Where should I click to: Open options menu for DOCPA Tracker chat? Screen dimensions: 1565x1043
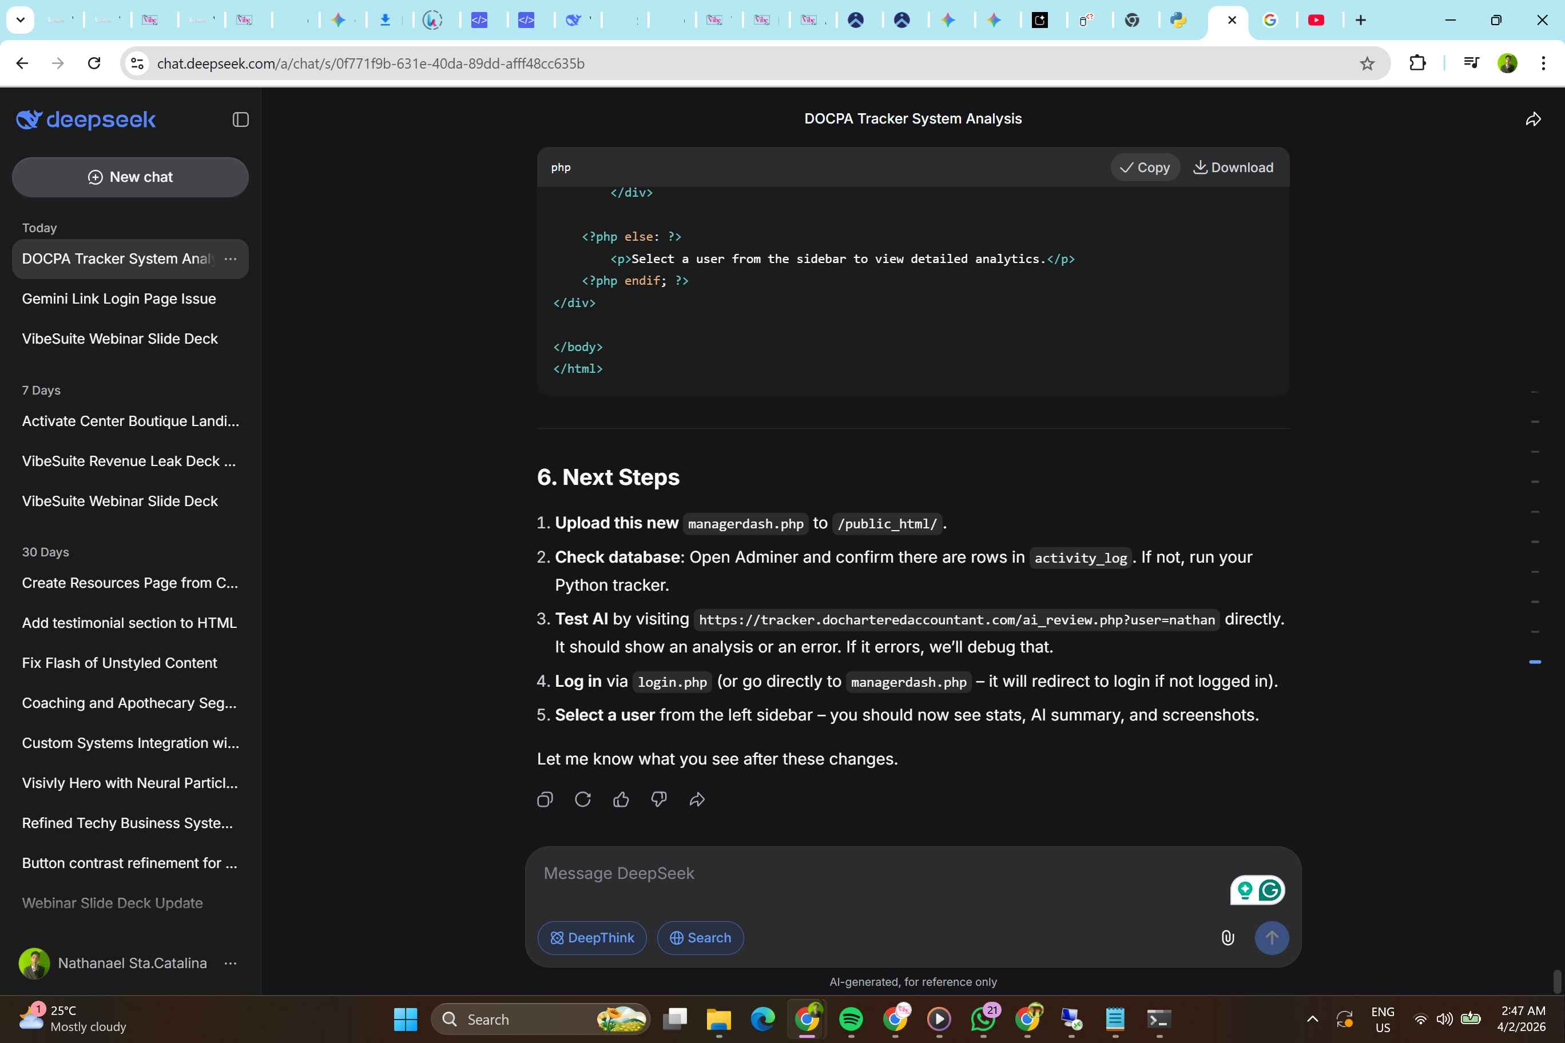coord(231,259)
